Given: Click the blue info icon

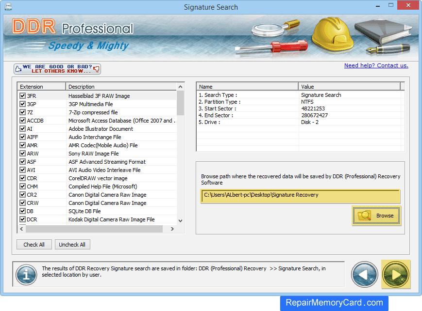Looking at the screenshot, I should click(26, 275).
